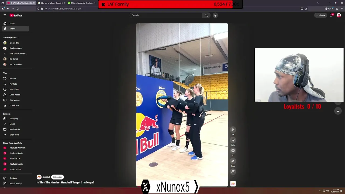The image size is (345, 194).
Task: Open the list all tabs dropdown
Action: (x=318, y=3)
